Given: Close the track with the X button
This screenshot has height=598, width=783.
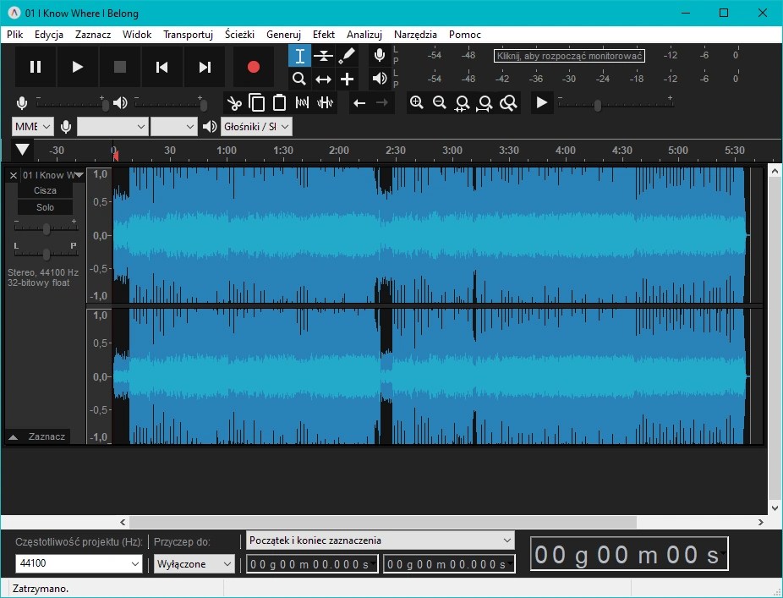Looking at the screenshot, I should tap(14, 175).
